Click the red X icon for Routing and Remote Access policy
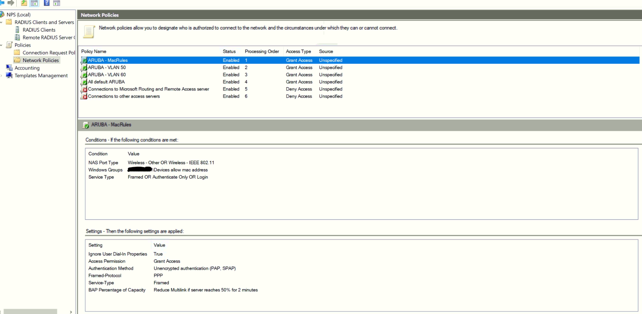The width and height of the screenshot is (642, 314). (84, 89)
